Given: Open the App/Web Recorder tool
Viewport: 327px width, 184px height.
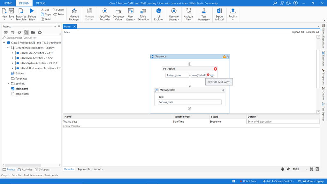Looking at the screenshot, I should [x=105, y=14].
